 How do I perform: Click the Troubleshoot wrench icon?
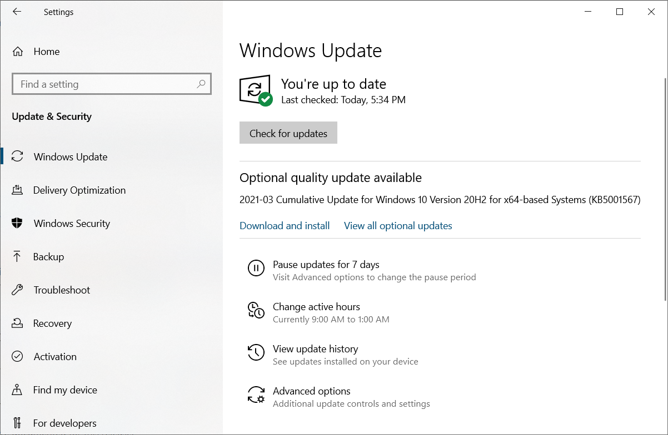tap(17, 290)
